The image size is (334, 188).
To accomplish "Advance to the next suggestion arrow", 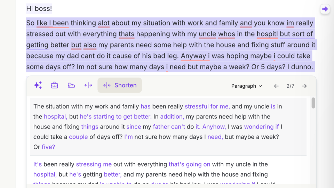I will point(304,86).
